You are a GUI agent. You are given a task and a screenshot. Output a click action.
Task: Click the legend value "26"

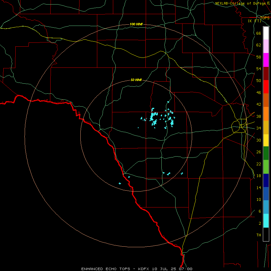(x=259, y=152)
